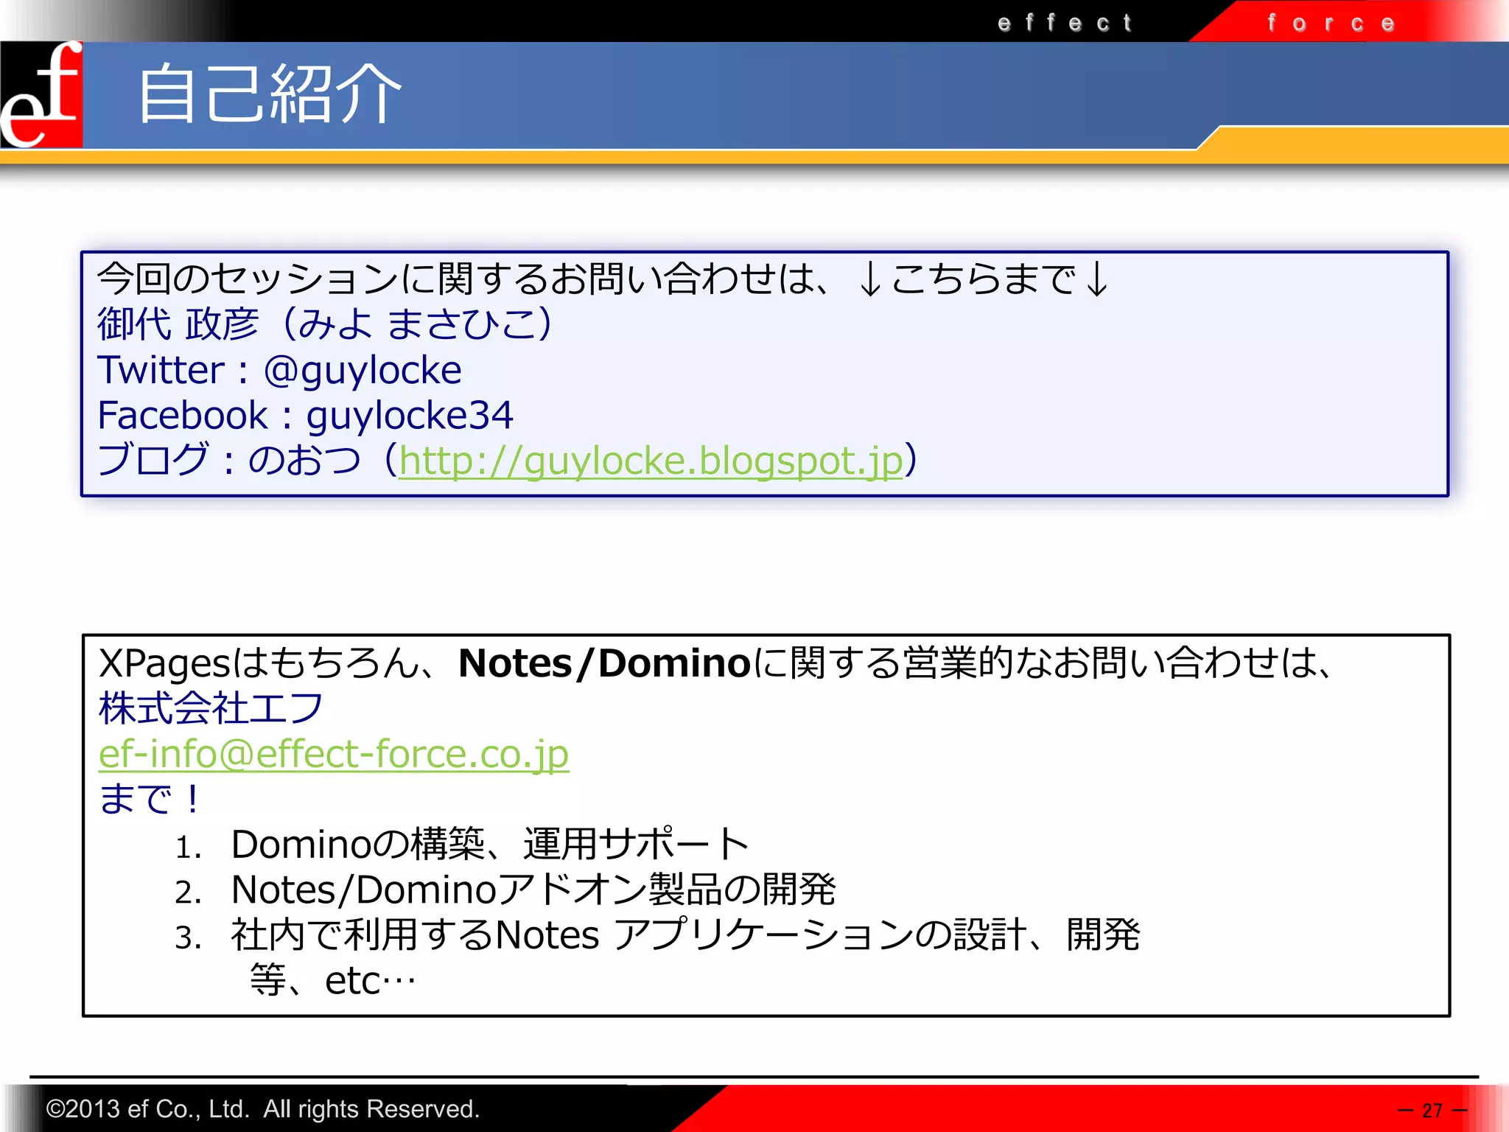This screenshot has width=1509, height=1132.
Task: Click the page number 27
Action: 1432,1111
